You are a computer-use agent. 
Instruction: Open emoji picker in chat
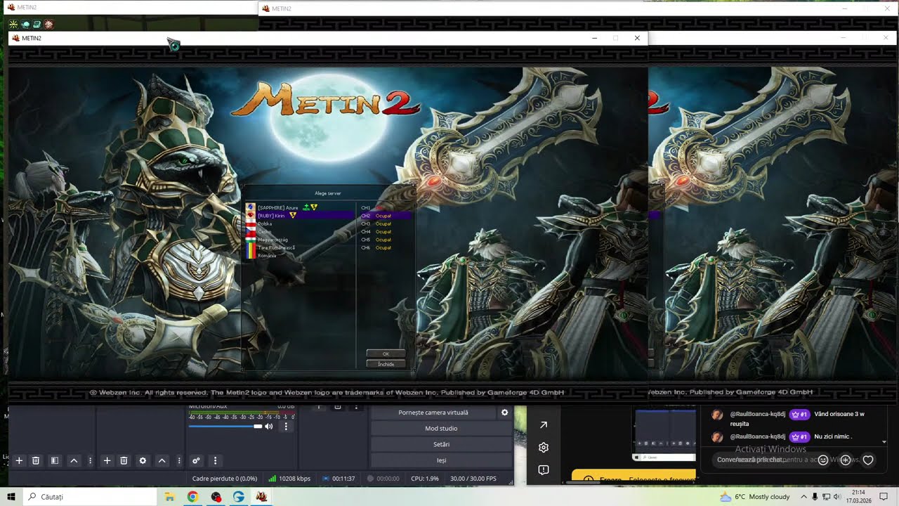click(823, 460)
